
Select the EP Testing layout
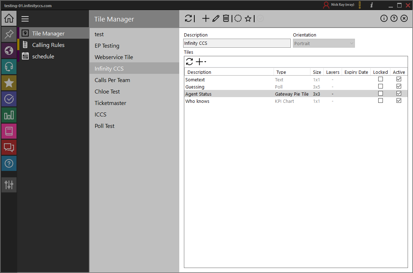click(x=134, y=45)
